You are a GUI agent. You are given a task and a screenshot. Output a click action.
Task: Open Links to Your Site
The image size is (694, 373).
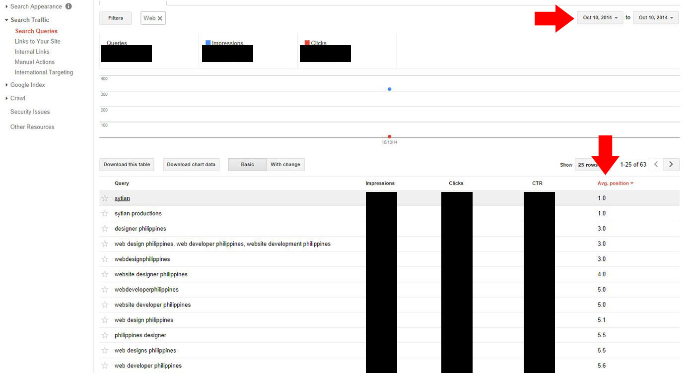[38, 41]
